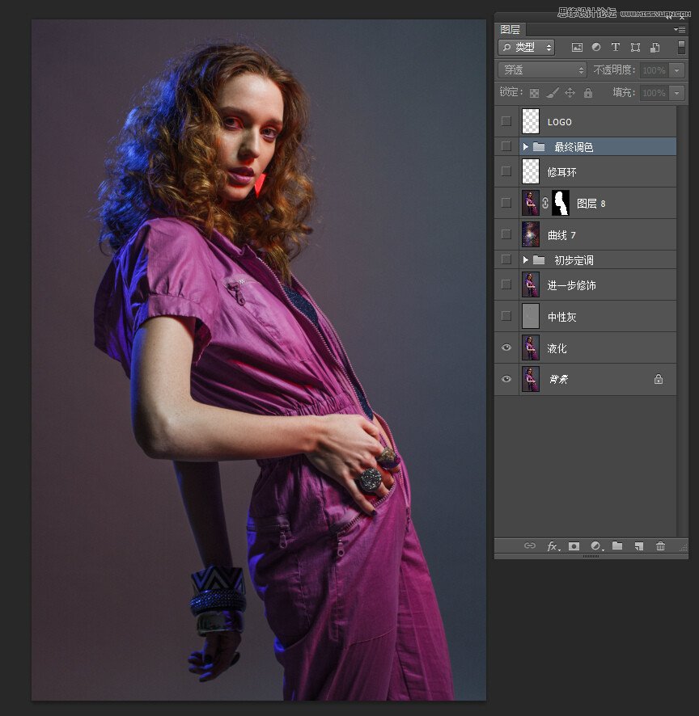Open the 不透明度 opacity slider arrow
Image resolution: width=699 pixels, height=716 pixels.
coord(677,70)
